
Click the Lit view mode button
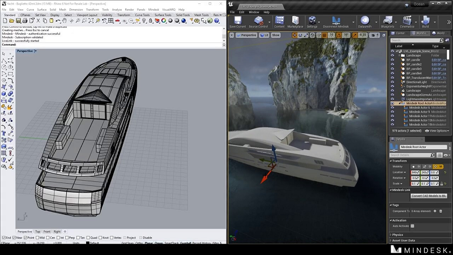pos(263,35)
